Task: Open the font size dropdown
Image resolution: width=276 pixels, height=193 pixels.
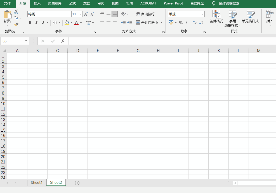Action: (x=80, y=14)
